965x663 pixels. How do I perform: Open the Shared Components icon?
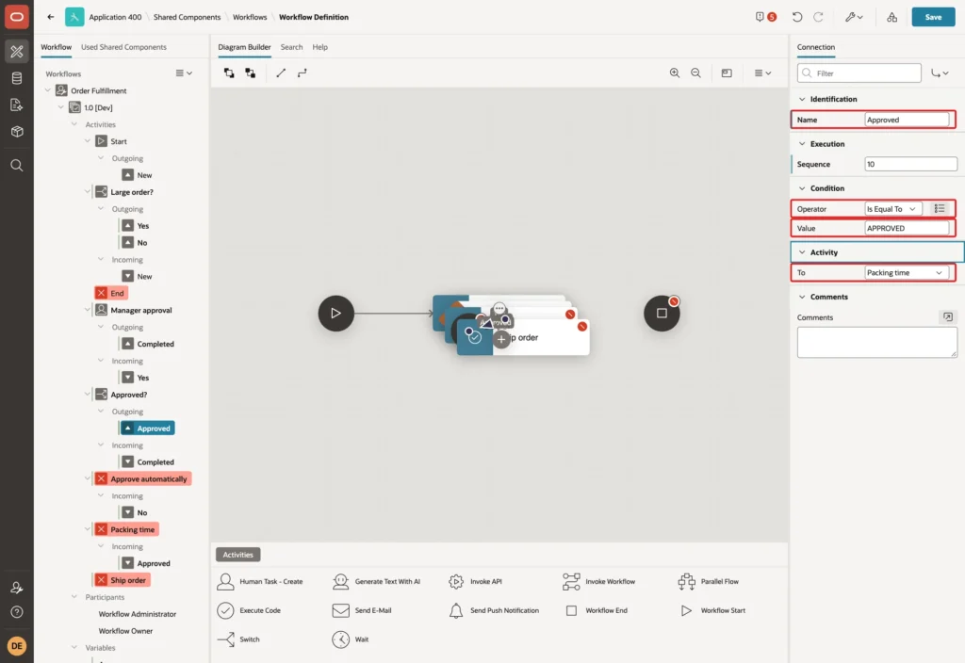pos(891,17)
